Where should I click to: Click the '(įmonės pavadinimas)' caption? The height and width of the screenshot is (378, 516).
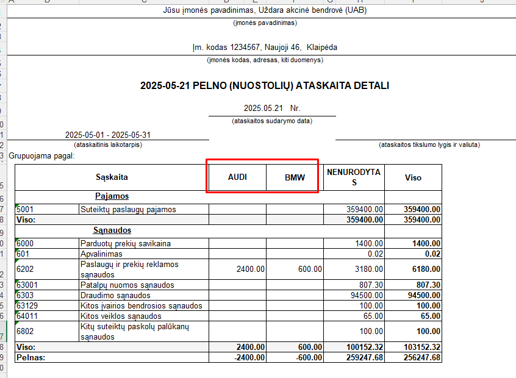point(265,23)
